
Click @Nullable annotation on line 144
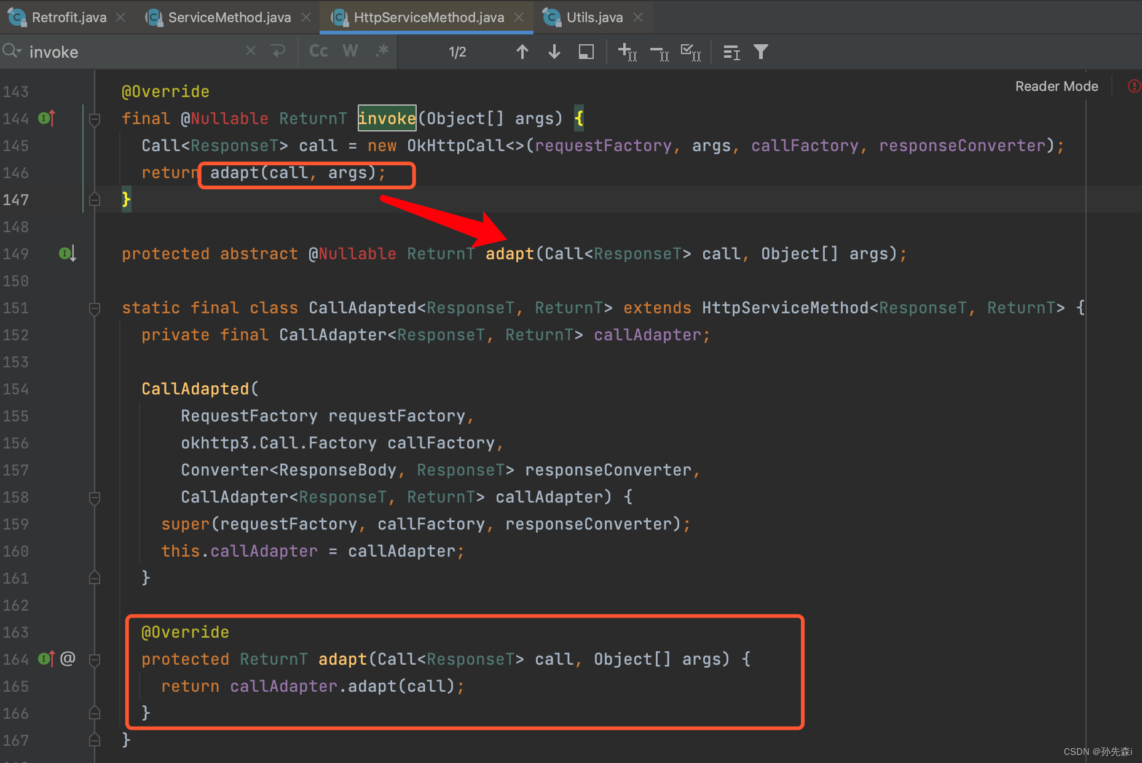(x=224, y=119)
